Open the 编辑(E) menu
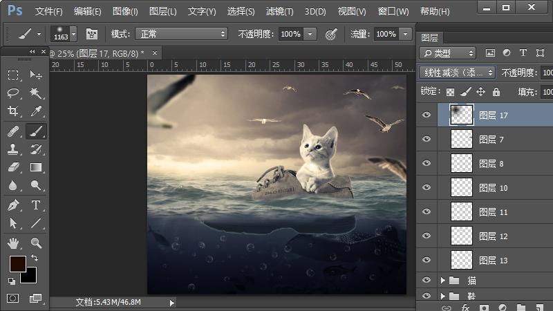Screen dimensions: 553x311 tap(88, 11)
